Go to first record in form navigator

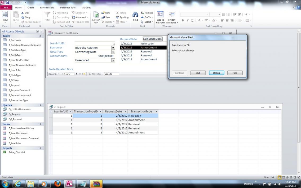tap(59, 74)
